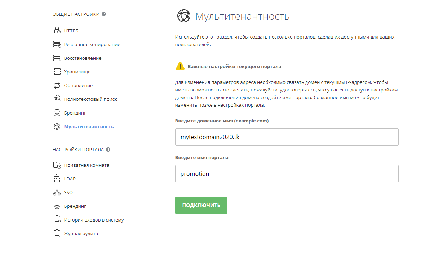Open the HTTPS settings section
Screen dimensions: 447x255
point(71,31)
